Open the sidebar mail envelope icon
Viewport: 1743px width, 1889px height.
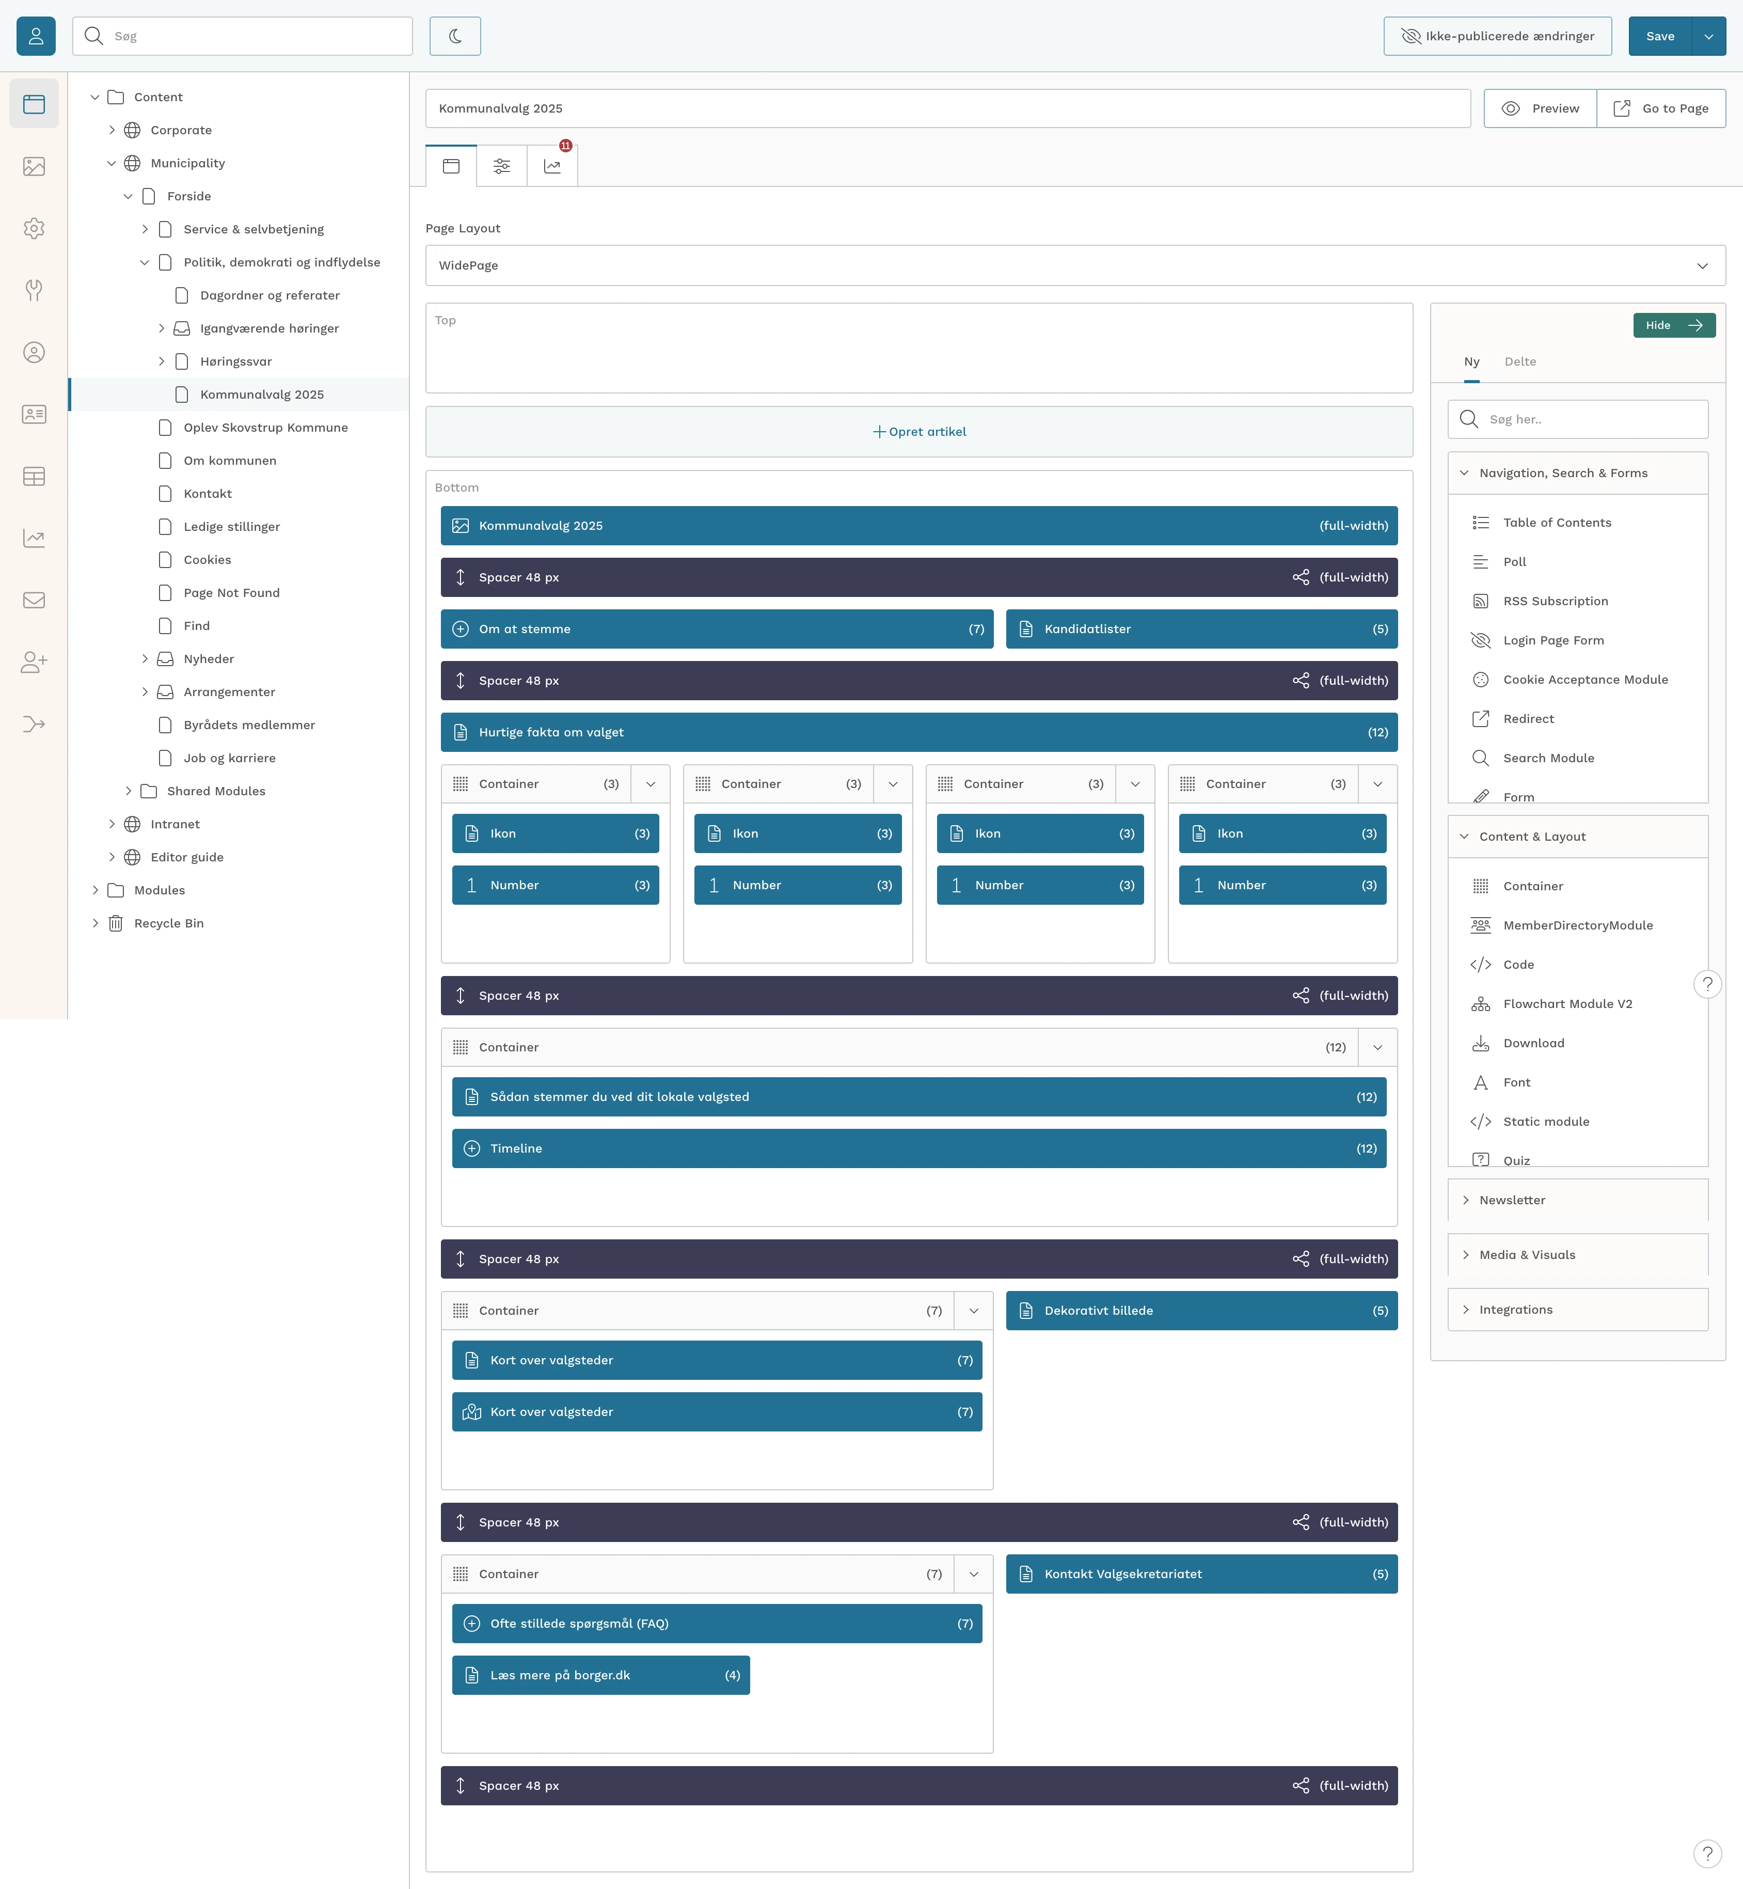(x=34, y=600)
